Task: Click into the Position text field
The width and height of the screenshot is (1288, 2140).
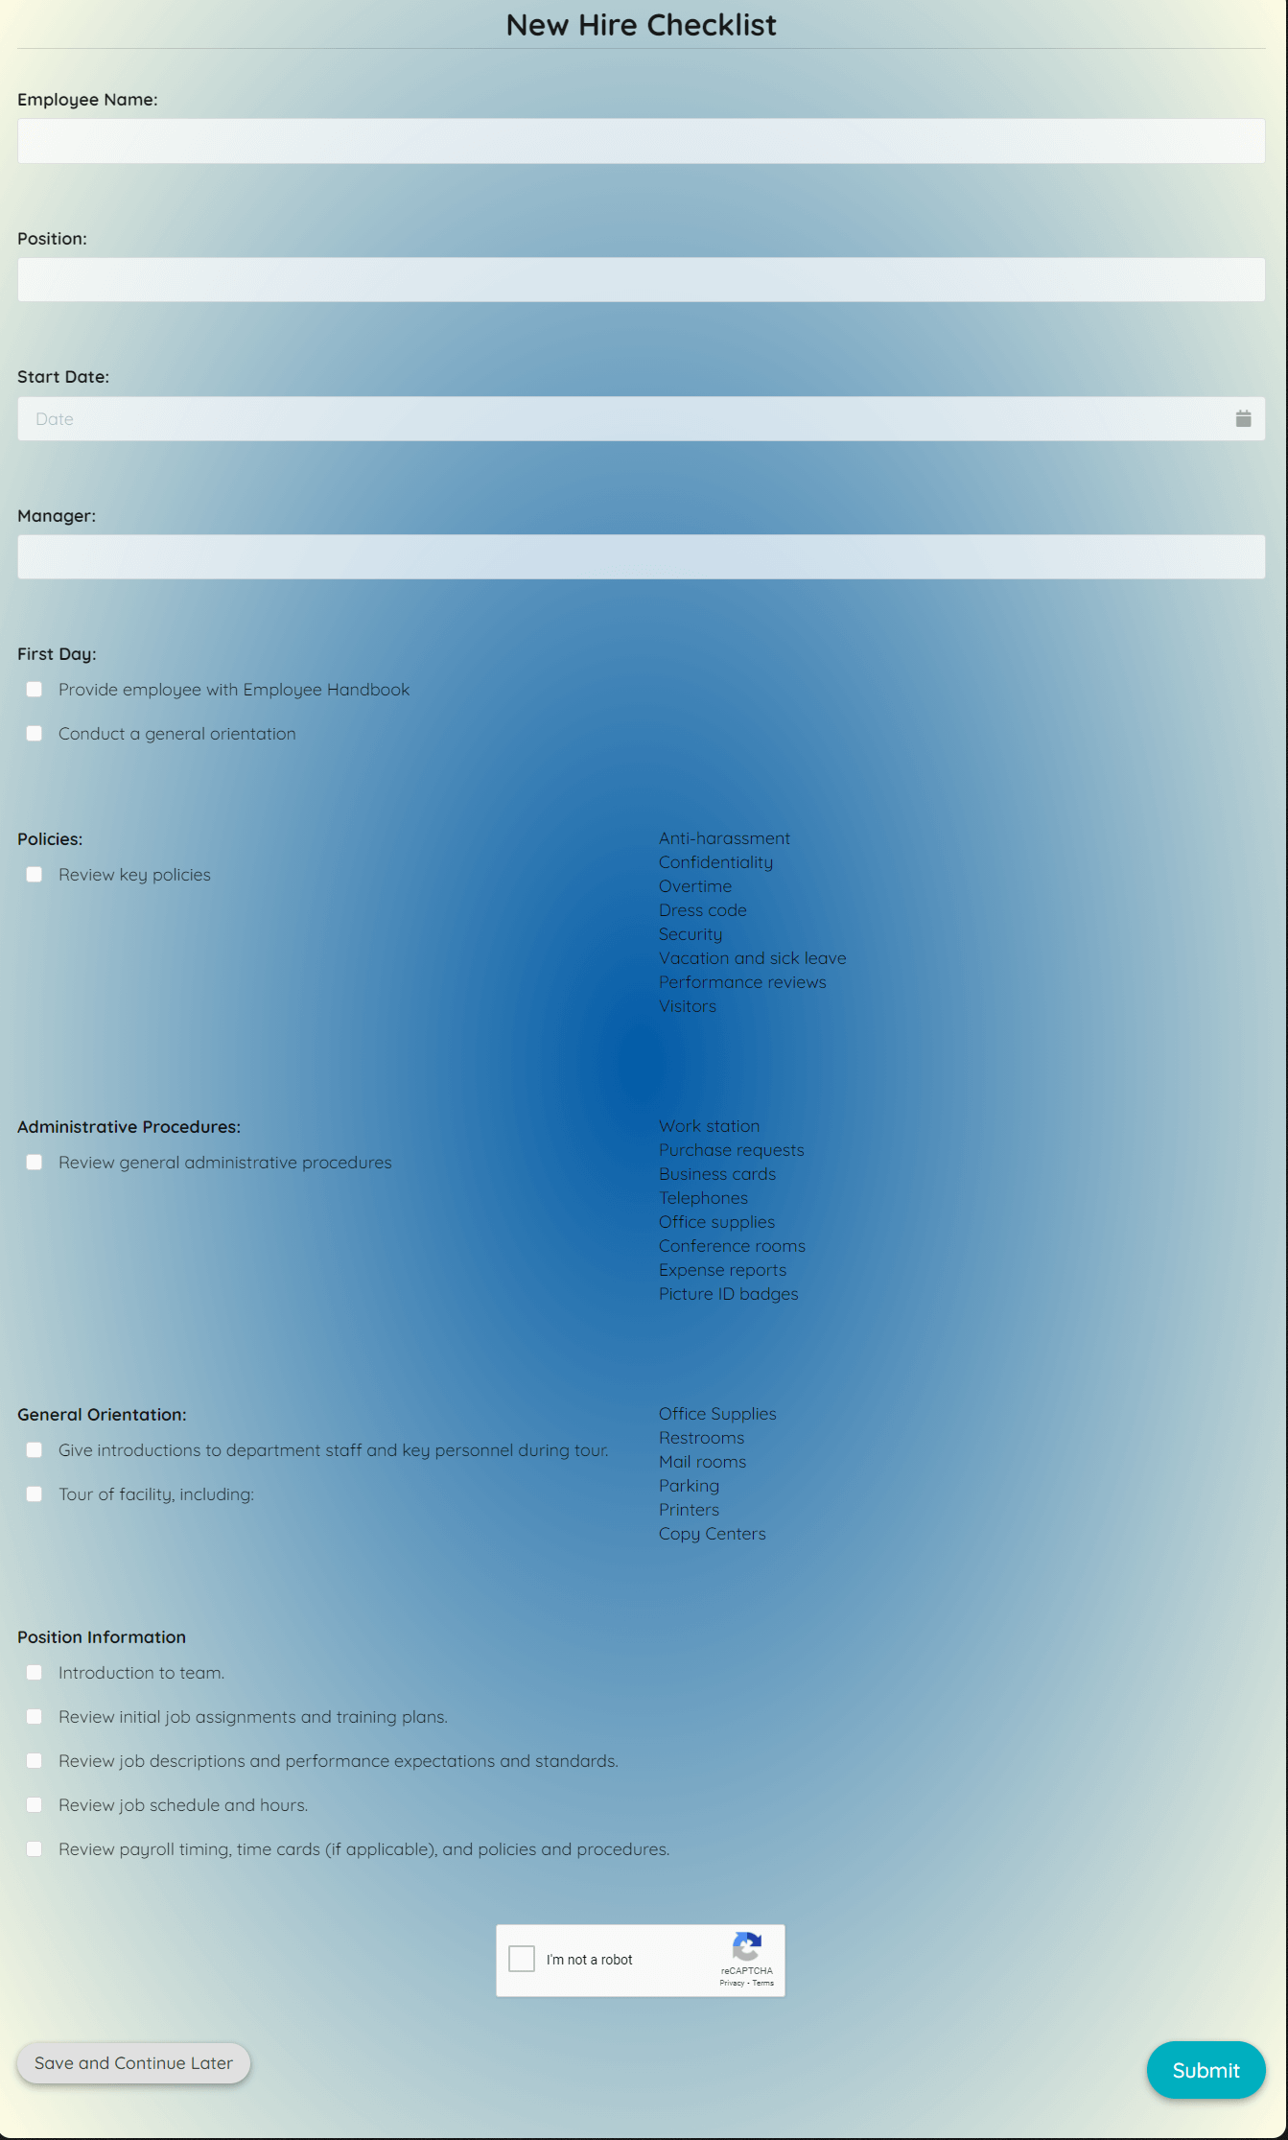Action: point(641,280)
